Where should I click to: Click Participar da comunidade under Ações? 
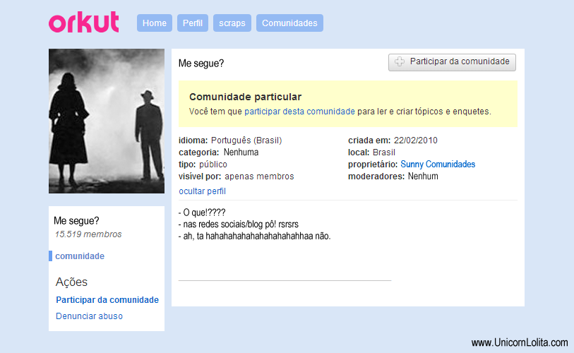[x=107, y=300]
